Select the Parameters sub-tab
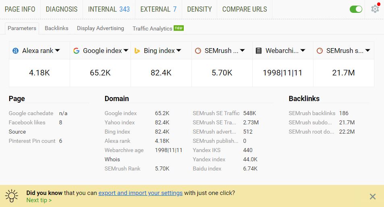 [x=22, y=28]
